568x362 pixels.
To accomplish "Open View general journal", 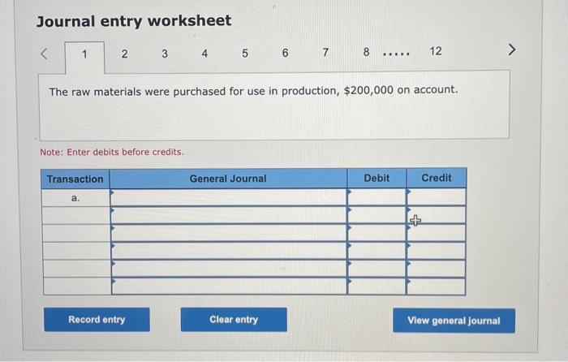I will point(454,321).
